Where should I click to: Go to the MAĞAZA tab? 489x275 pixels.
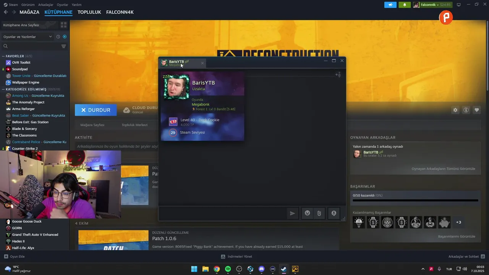pyautogui.click(x=29, y=12)
